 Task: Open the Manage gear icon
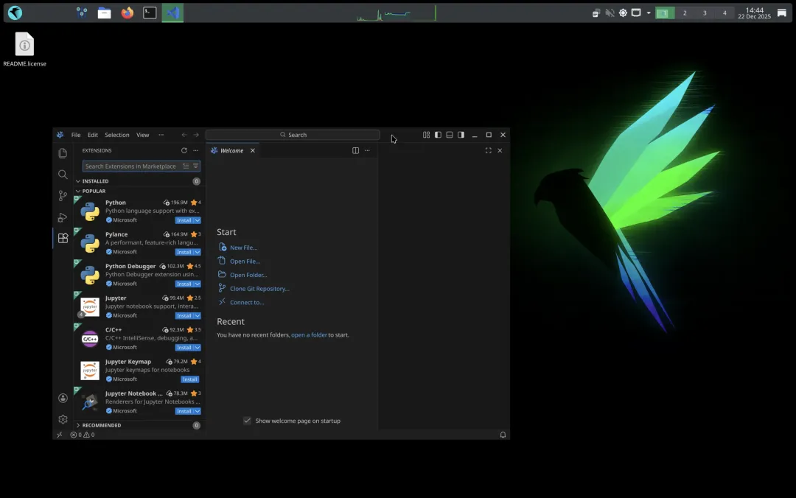(63, 419)
